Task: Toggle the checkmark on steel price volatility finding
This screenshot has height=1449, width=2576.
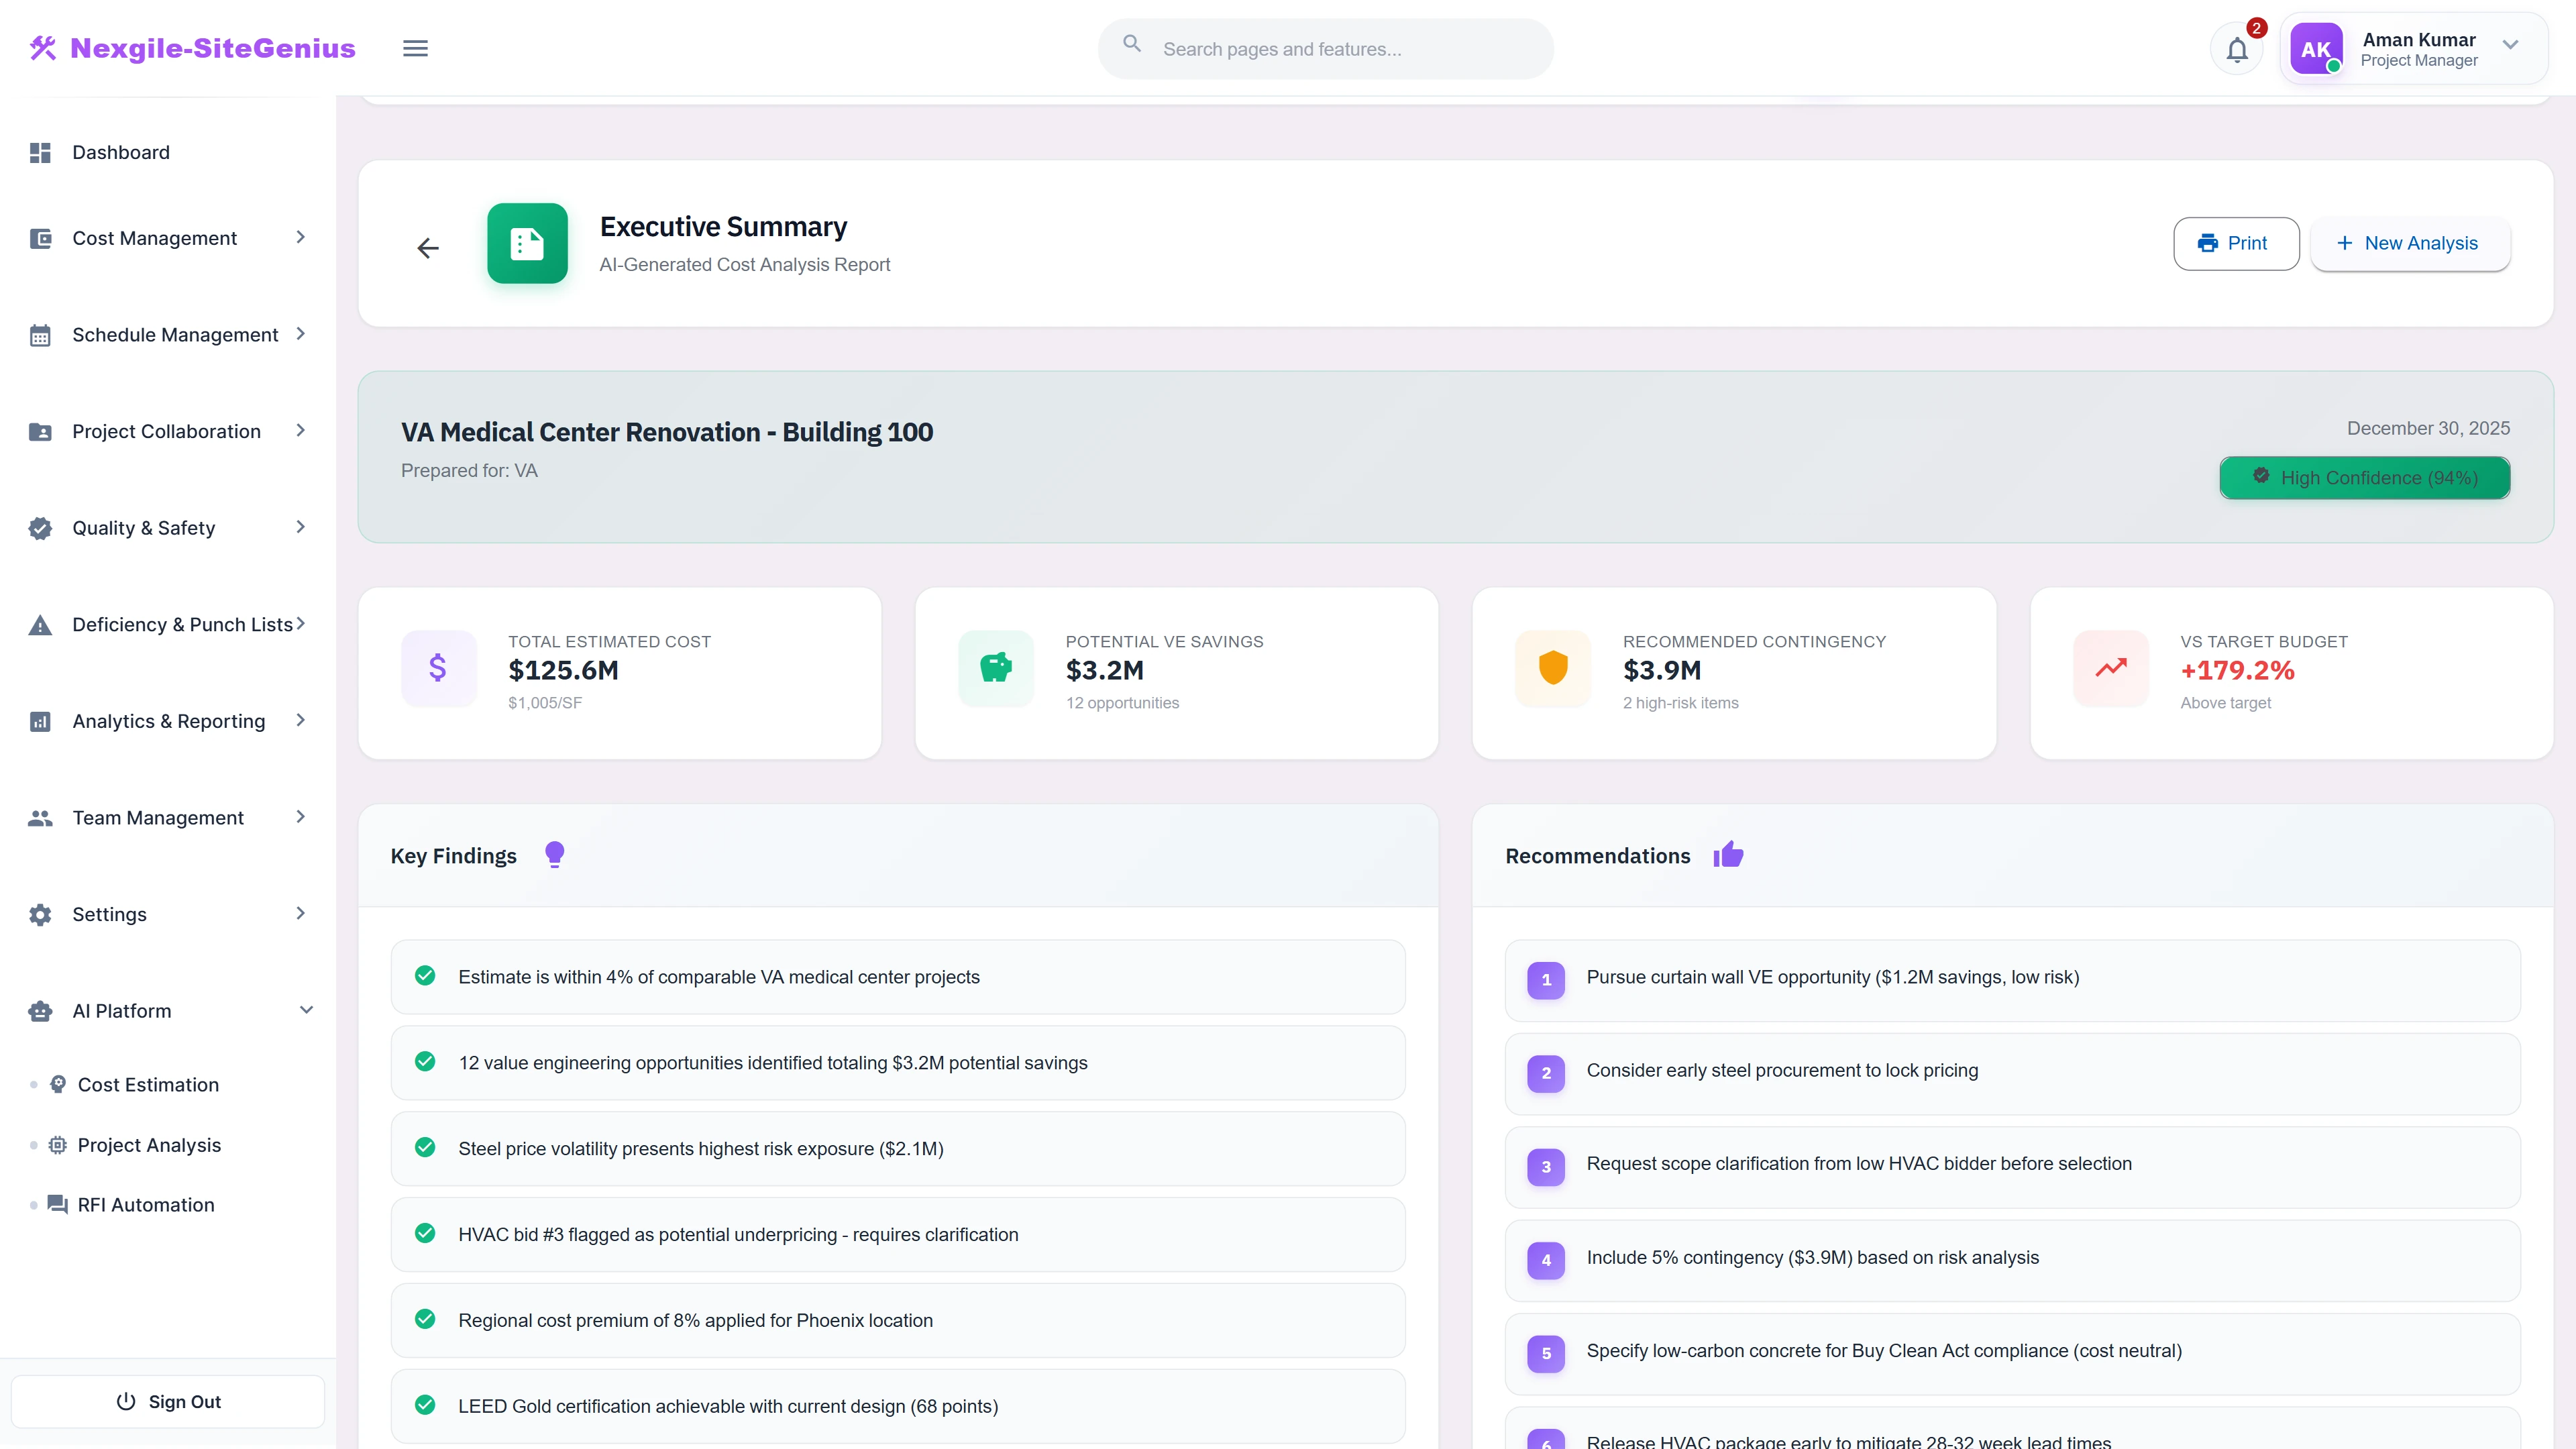Action: [426, 1147]
